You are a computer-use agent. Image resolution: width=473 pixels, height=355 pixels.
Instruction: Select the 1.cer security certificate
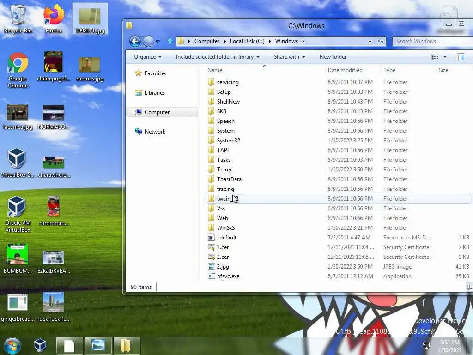click(338, 247)
